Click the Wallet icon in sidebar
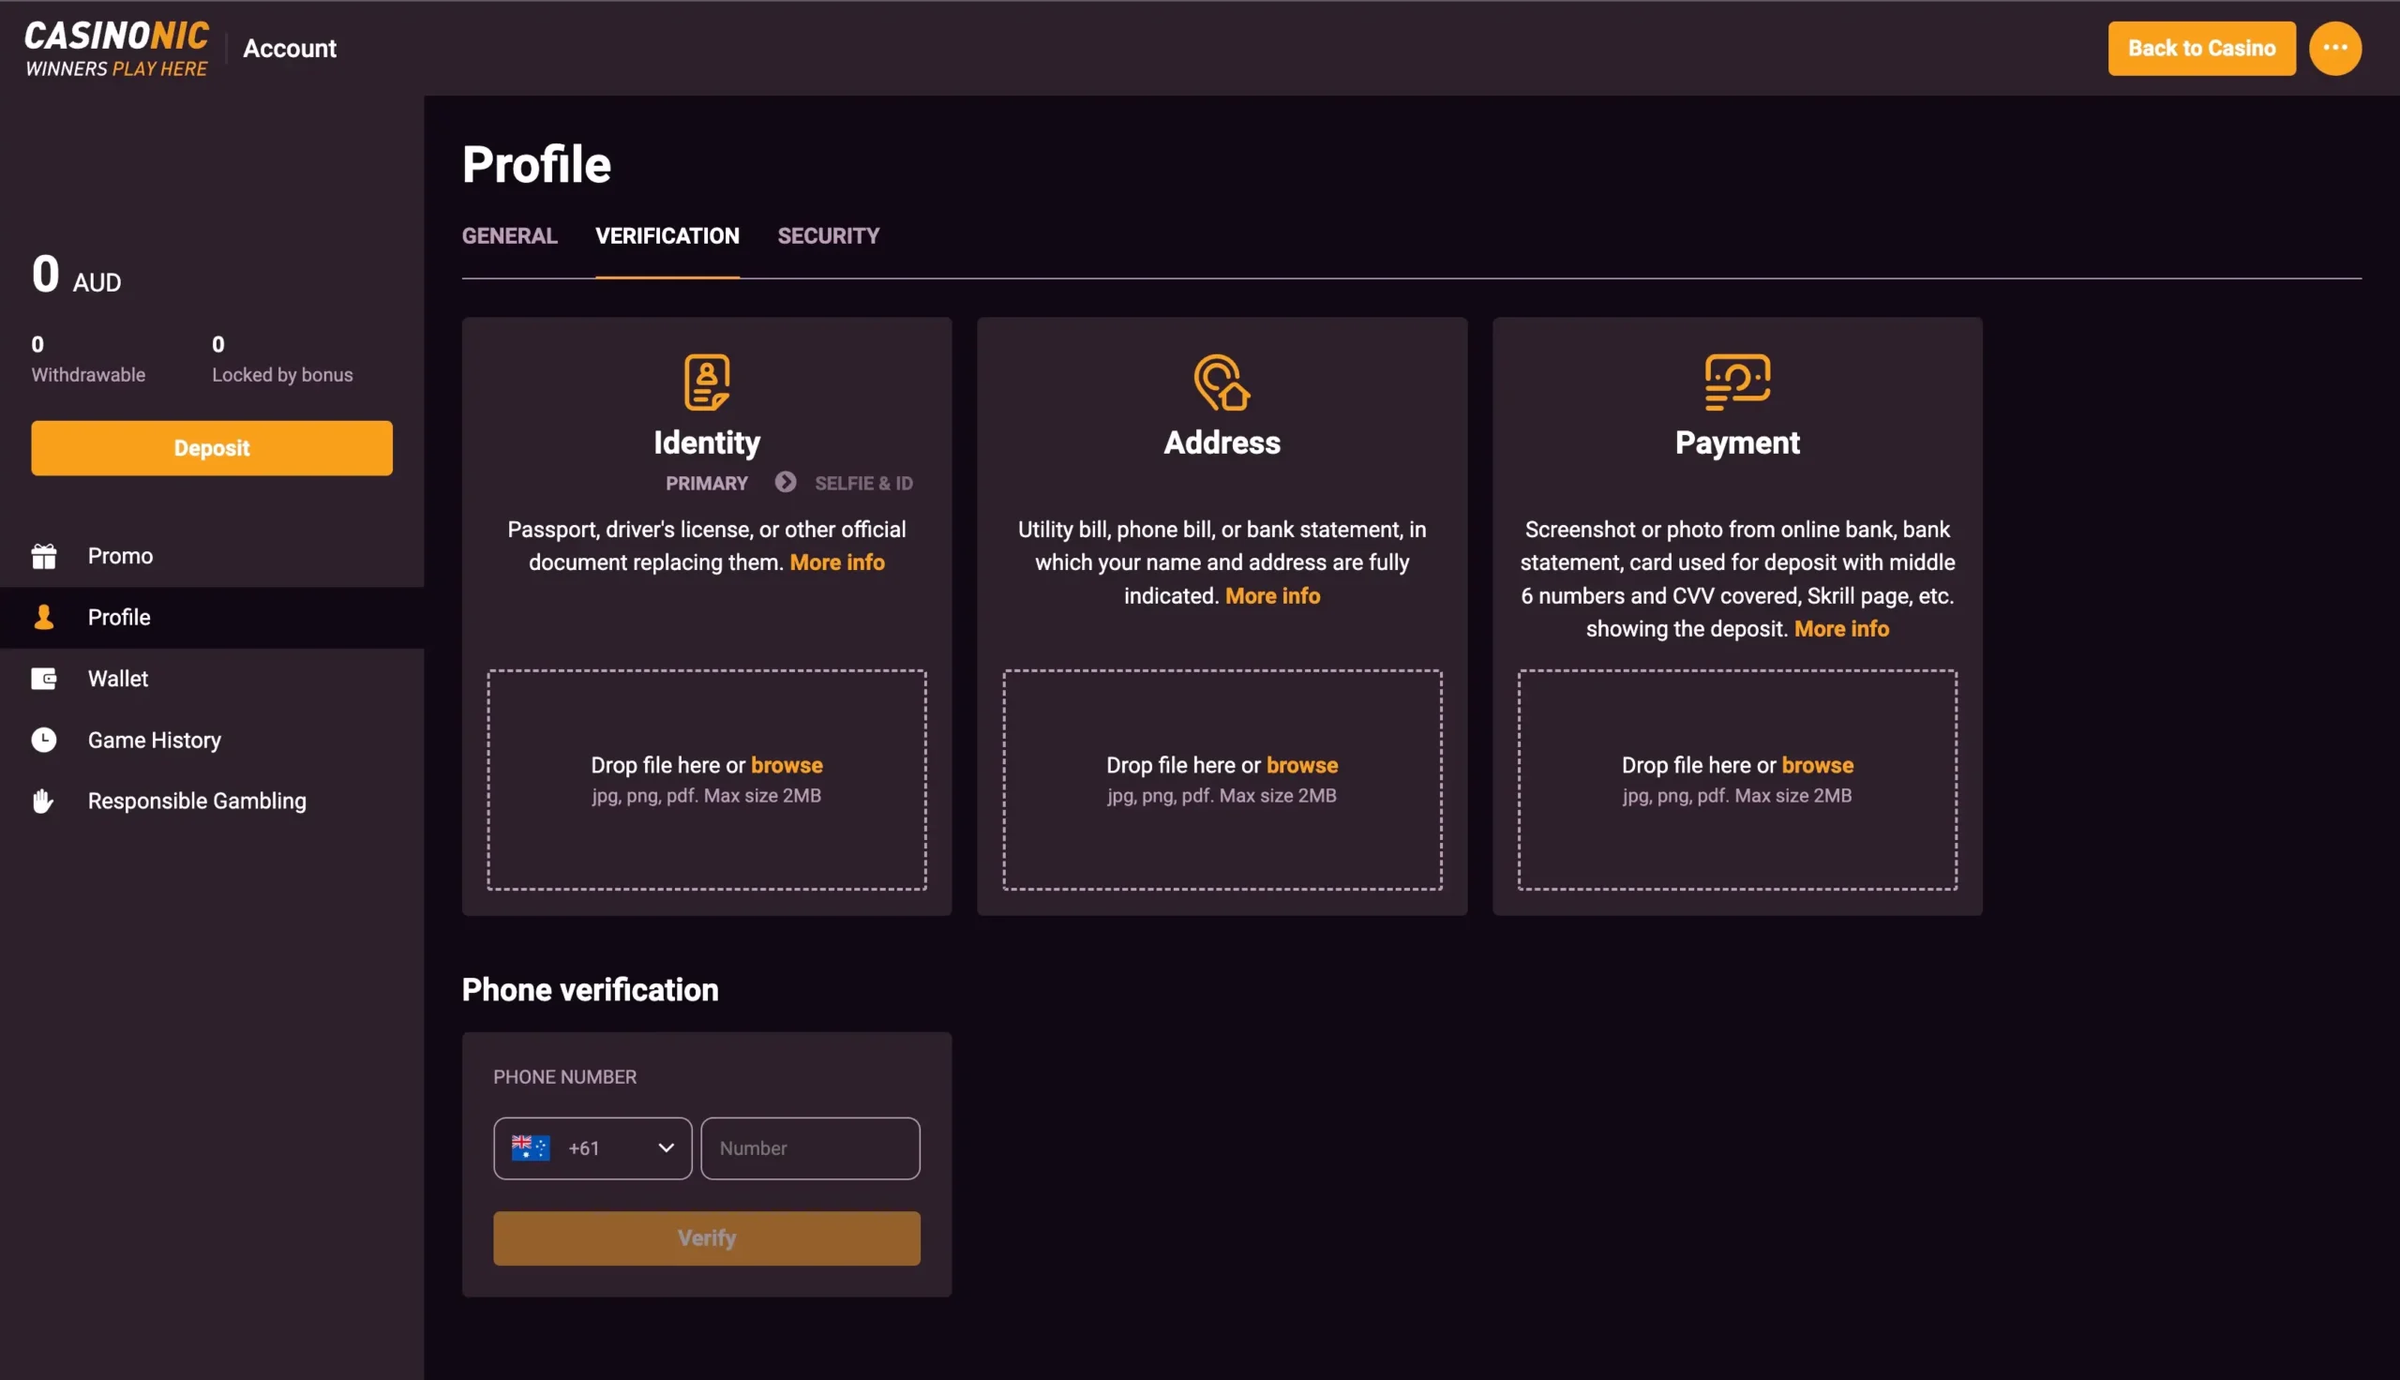Viewport: 2400px width, 1380px height. [x=43, y=679]
